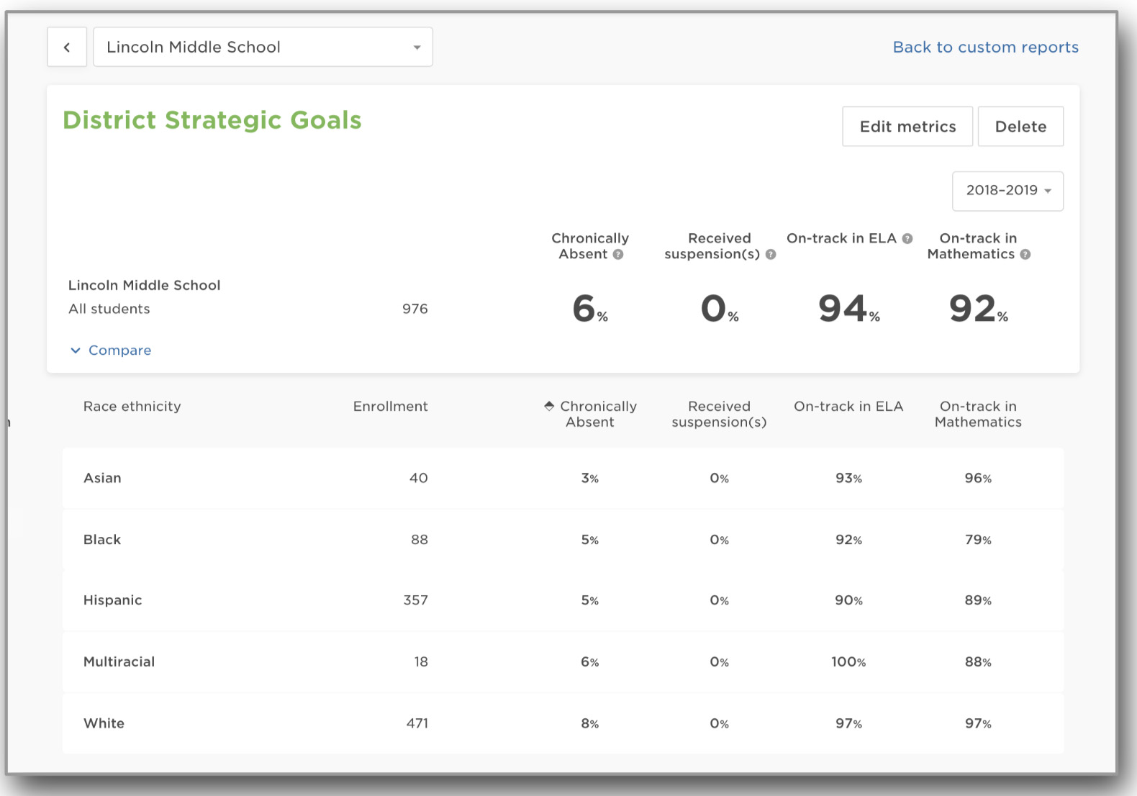This screenshot has width=1137, height=796.
Task: Click Received suspension(s) help icon
Action: point(771,255)
